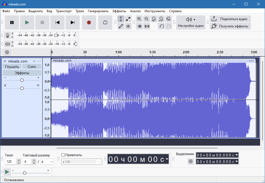Open the selection end time format dropdown
Viewport: 265px width, 183px height.
[x=237, y=162]
